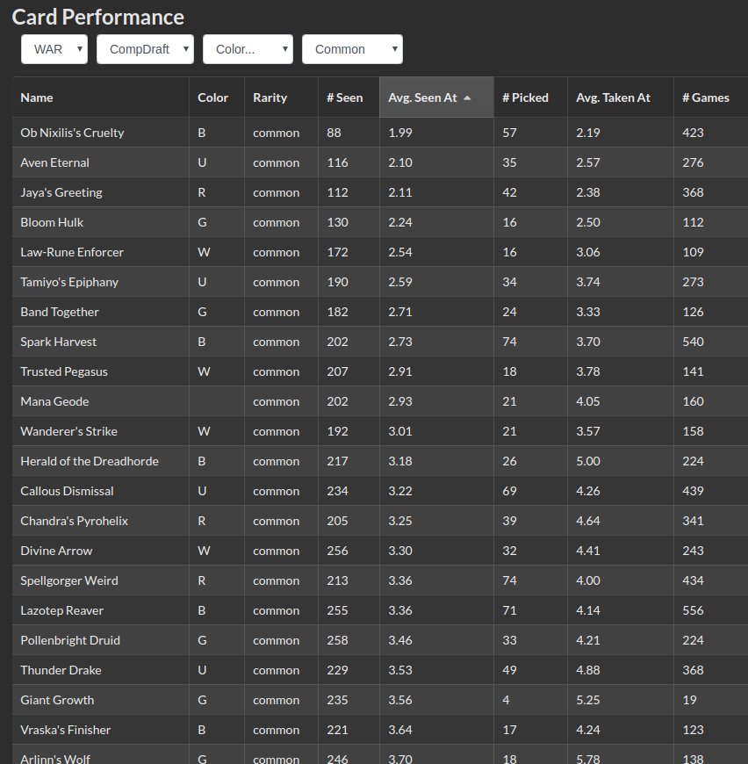Click the Aven Eternal card name
748x764 pixels.
[x=54, y=162]
